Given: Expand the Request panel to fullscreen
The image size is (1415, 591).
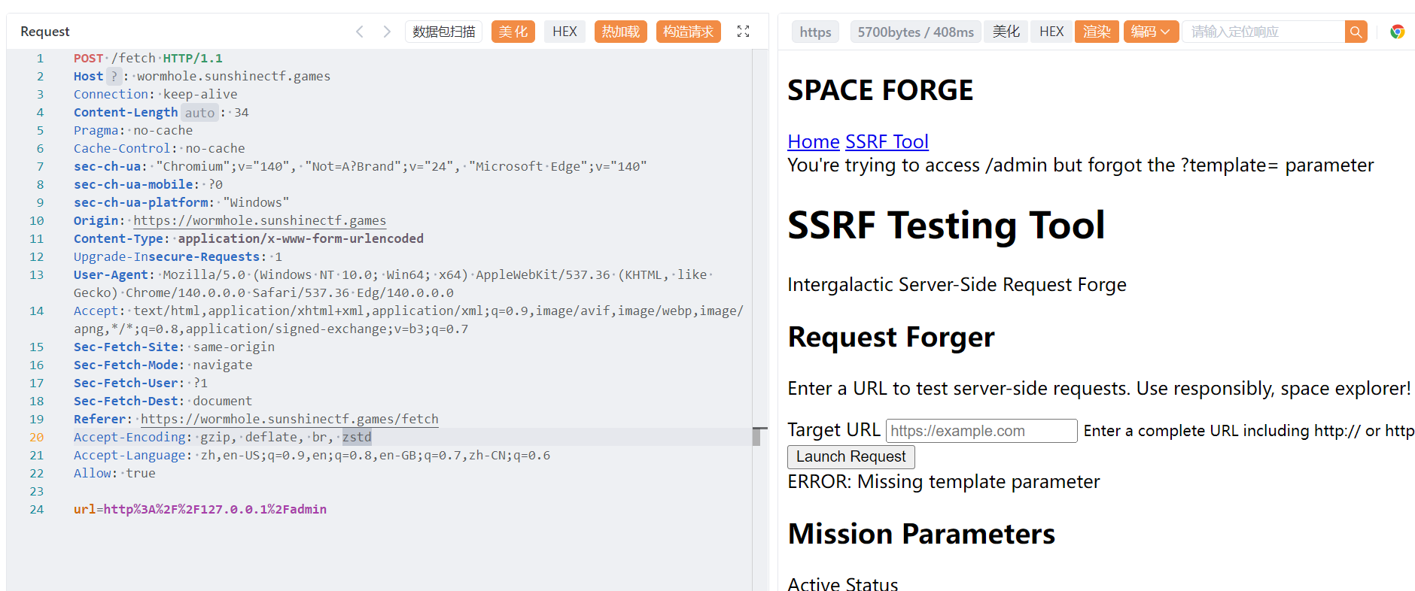Looking at the screenshot, I should (743, 32).
